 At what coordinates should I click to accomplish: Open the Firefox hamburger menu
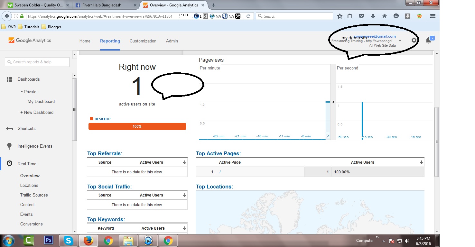pyautogui.click(x=433, y=16)
